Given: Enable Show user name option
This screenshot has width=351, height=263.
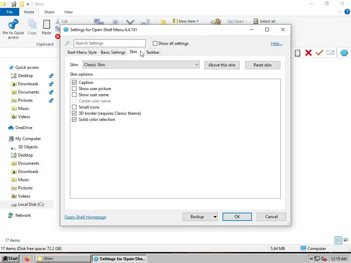Looking at the screenshot, I should point(74,95).
